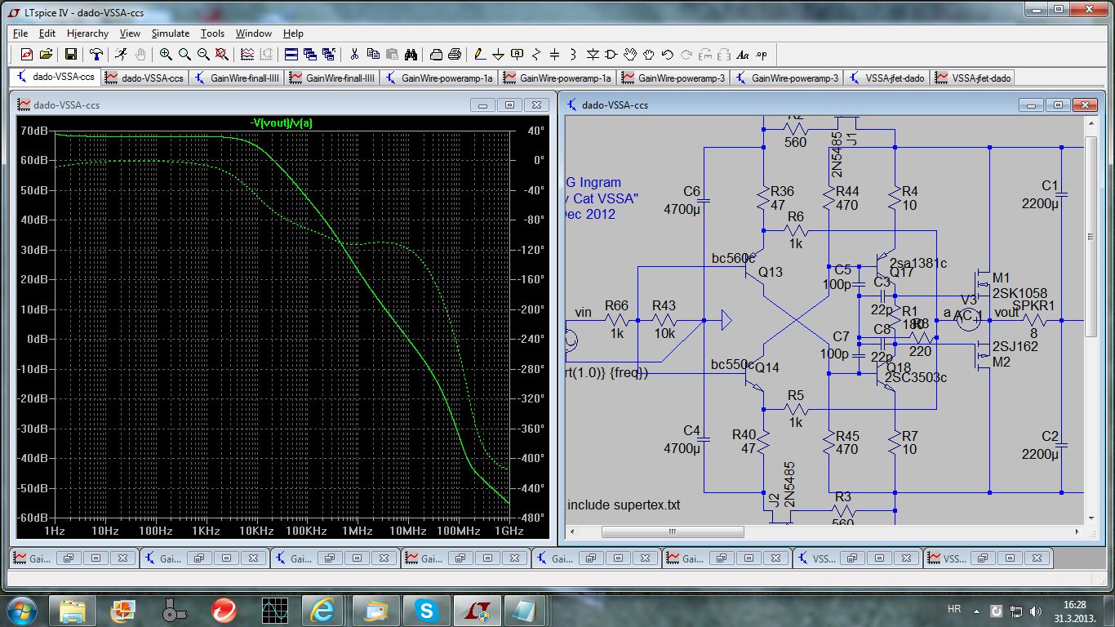Click the Zoom to Fit crossed magnifier icon
This screenshot has width=1115, height=627.
point(222,55)
